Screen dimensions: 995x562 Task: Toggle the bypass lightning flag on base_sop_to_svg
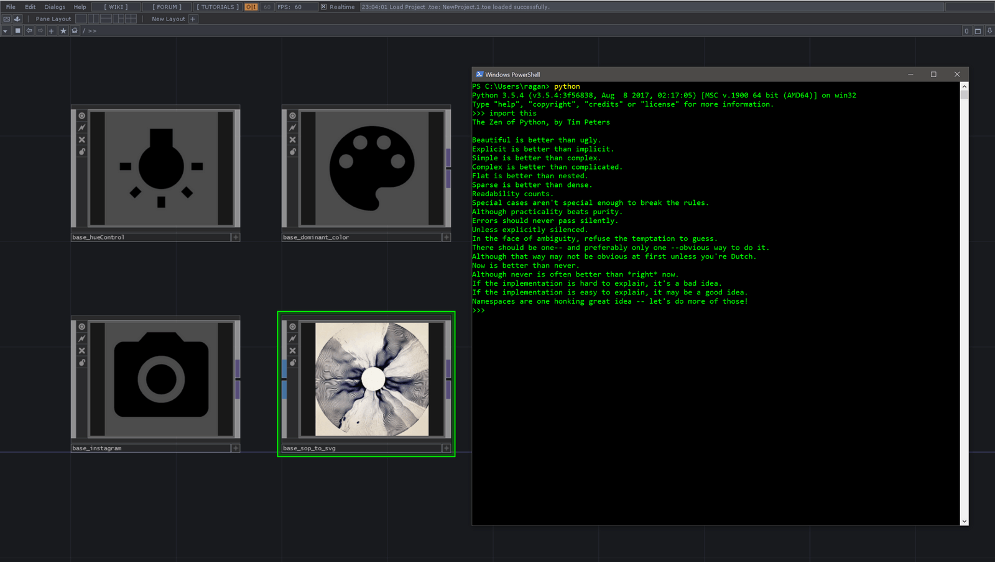pos(292,338)
